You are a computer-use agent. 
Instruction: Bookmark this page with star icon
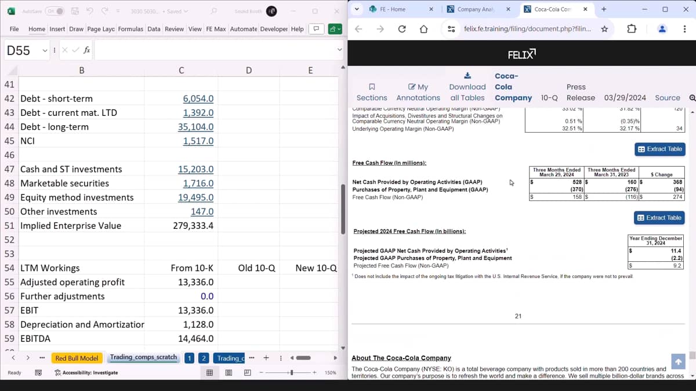coord(604,29)
